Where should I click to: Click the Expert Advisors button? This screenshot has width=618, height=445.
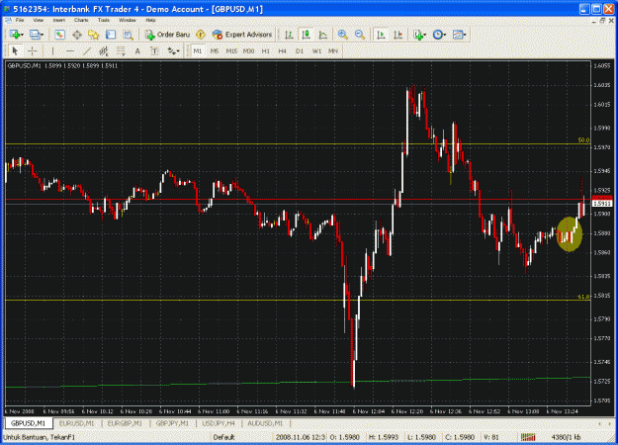(242, 35)
